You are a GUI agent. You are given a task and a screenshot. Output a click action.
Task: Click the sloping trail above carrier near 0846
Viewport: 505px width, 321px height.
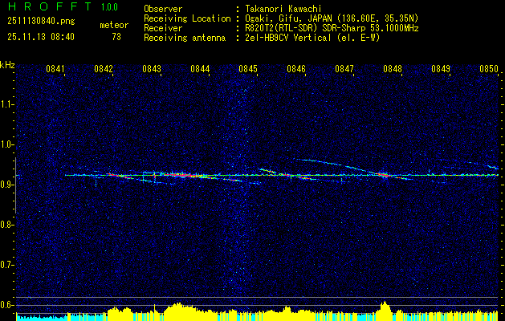pos(335,165)
